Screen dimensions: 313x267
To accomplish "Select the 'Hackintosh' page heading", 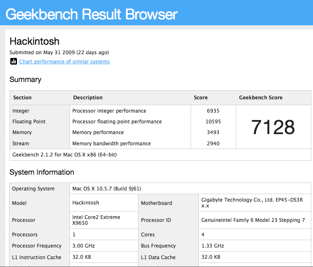I will coord(34,41).
